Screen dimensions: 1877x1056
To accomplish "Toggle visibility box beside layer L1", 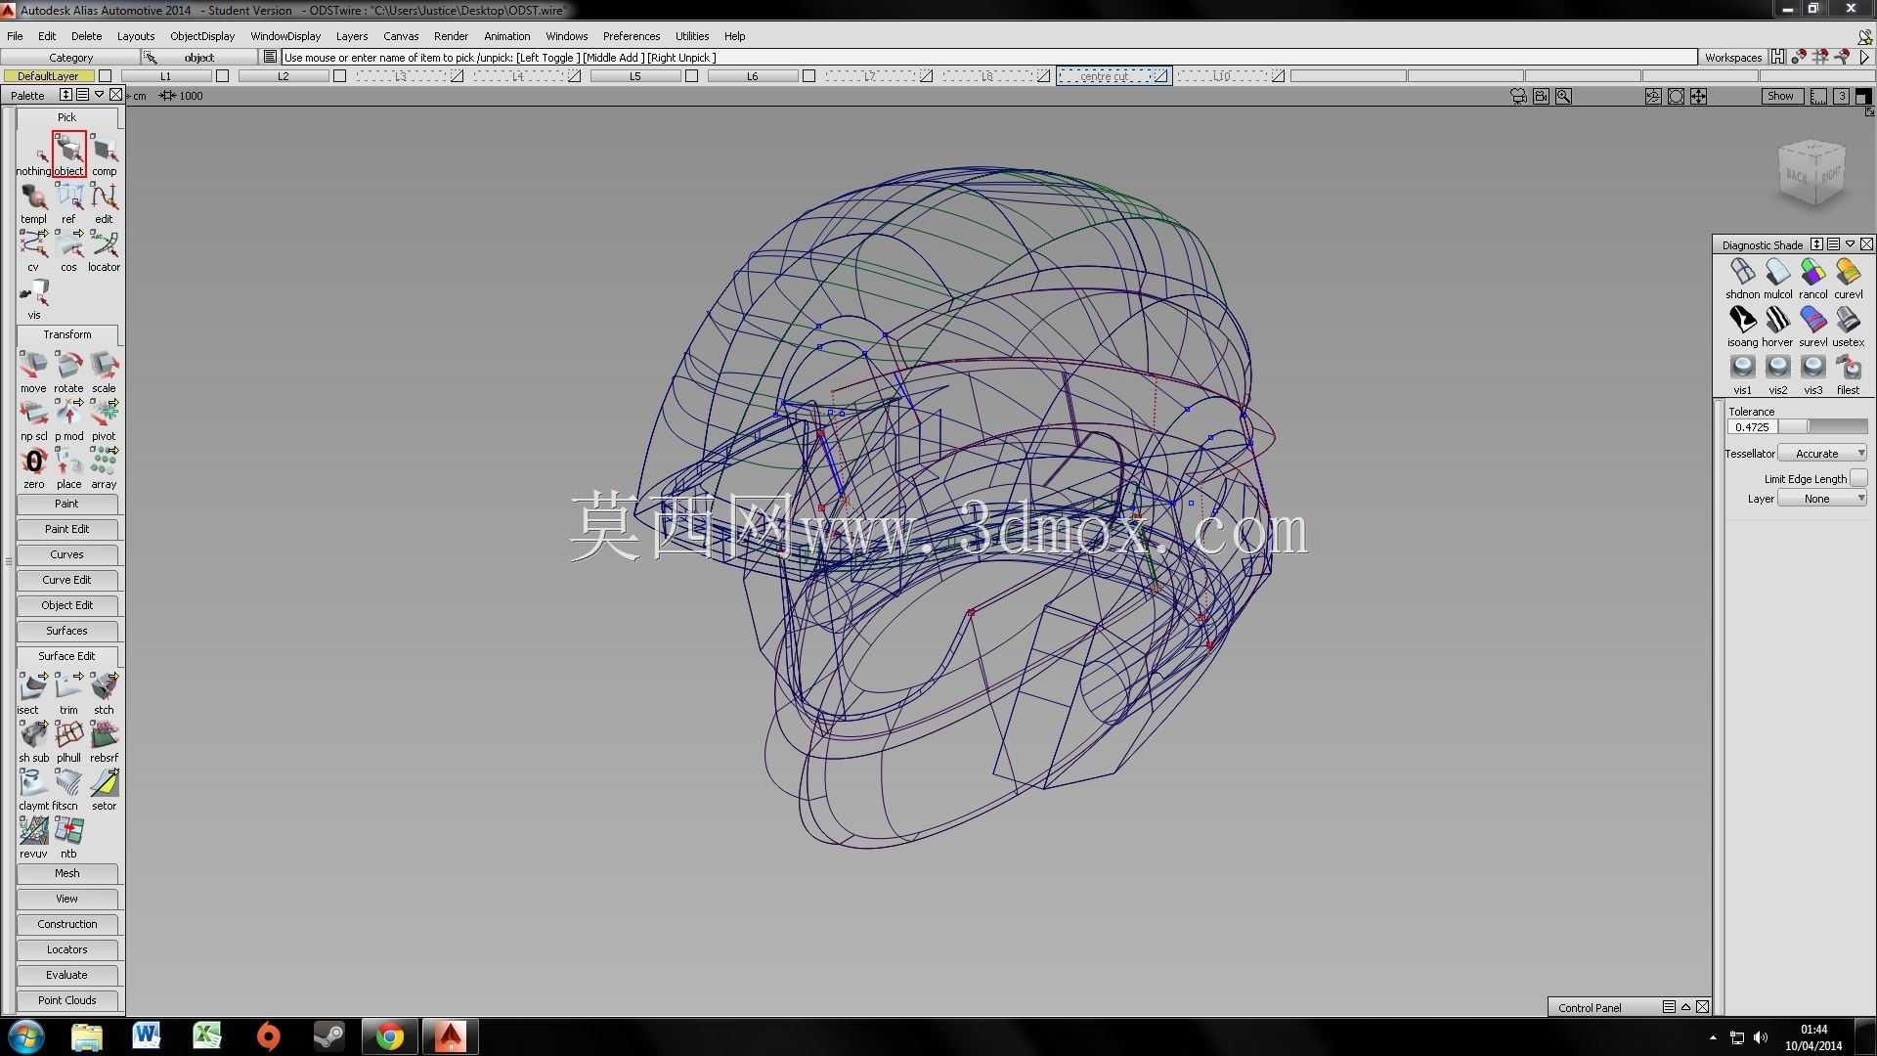I will 222,76.
